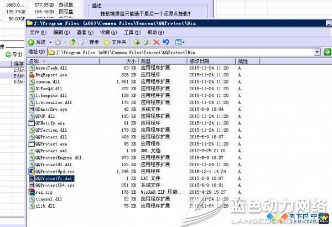Click the 导出 button in background window
The image size is (332, 227).
pyautogui.click(x=13, y=54)
